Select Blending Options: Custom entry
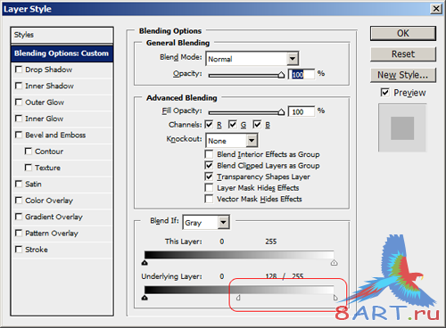446x328 pixels. [62, 53]
